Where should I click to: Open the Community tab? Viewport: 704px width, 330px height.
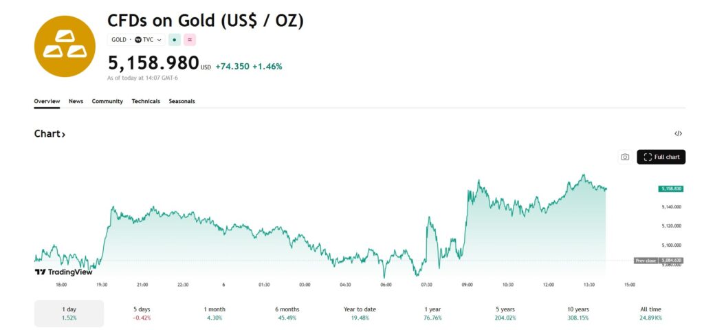click(x=107, y=101)
